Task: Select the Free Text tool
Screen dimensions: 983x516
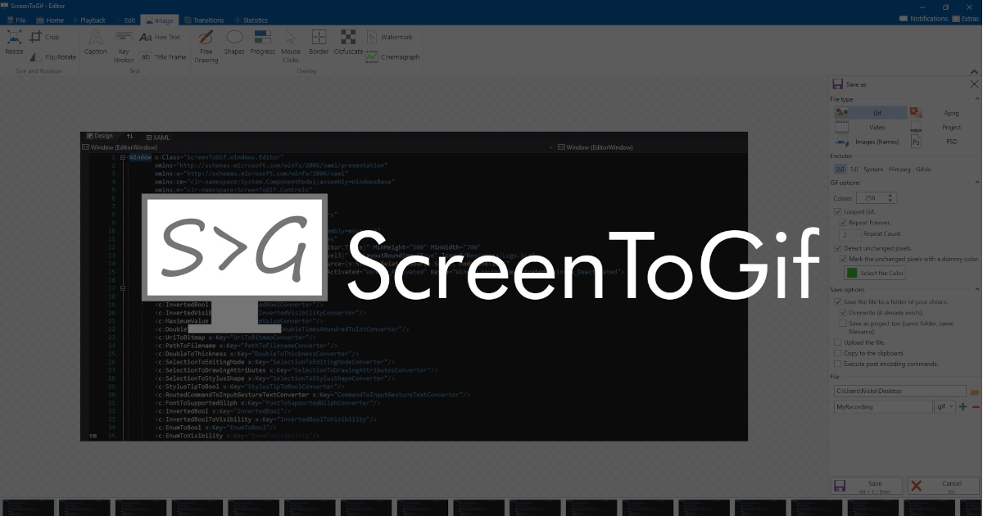Action: [x=160, y=37]
